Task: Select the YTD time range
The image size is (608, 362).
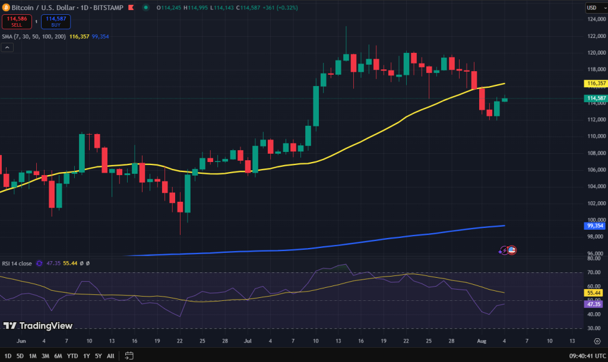Action: pyautogui.click(x=72, y=356)
